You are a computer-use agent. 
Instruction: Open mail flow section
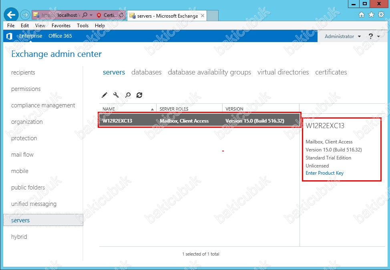[22, 155]
